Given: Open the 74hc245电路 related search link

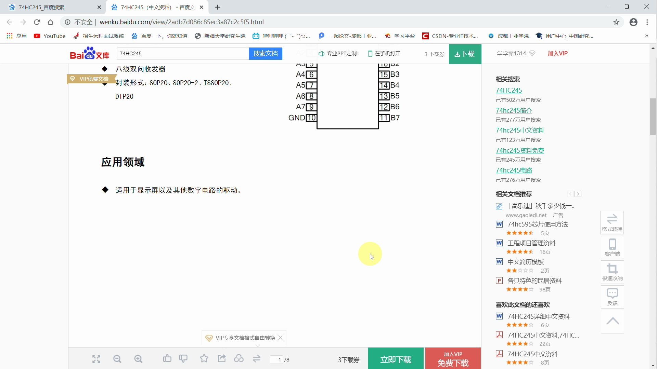Looking at the screenshot, I should click(514, 170).
